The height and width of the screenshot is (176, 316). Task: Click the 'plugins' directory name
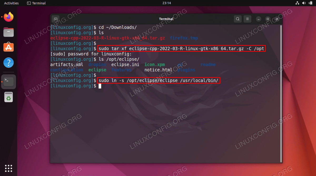tap(186, 70)
